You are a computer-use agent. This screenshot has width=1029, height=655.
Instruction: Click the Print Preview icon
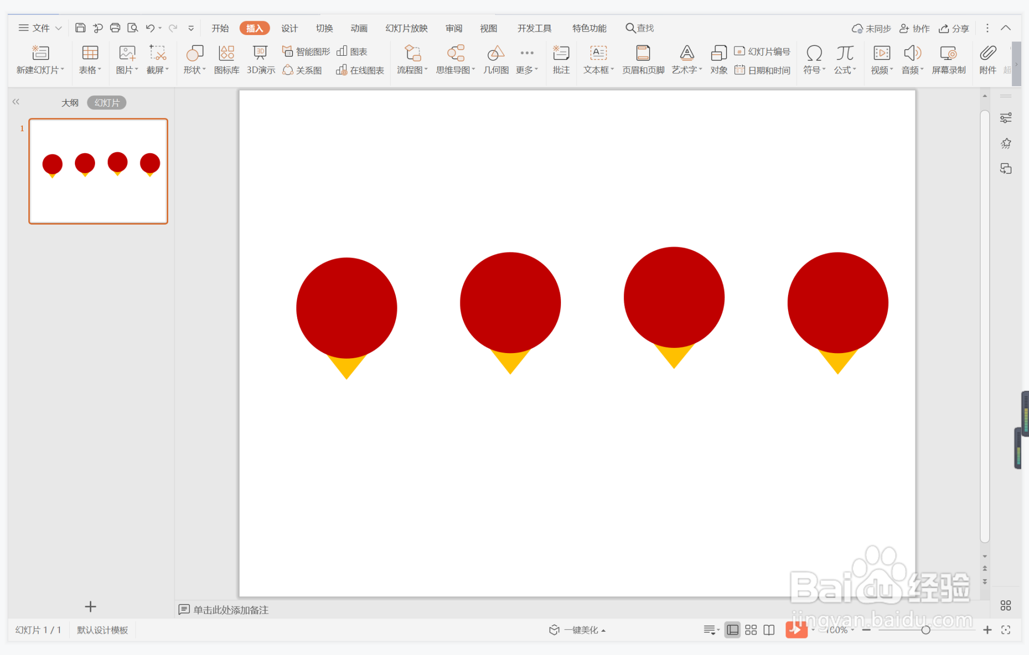(133, 28)
